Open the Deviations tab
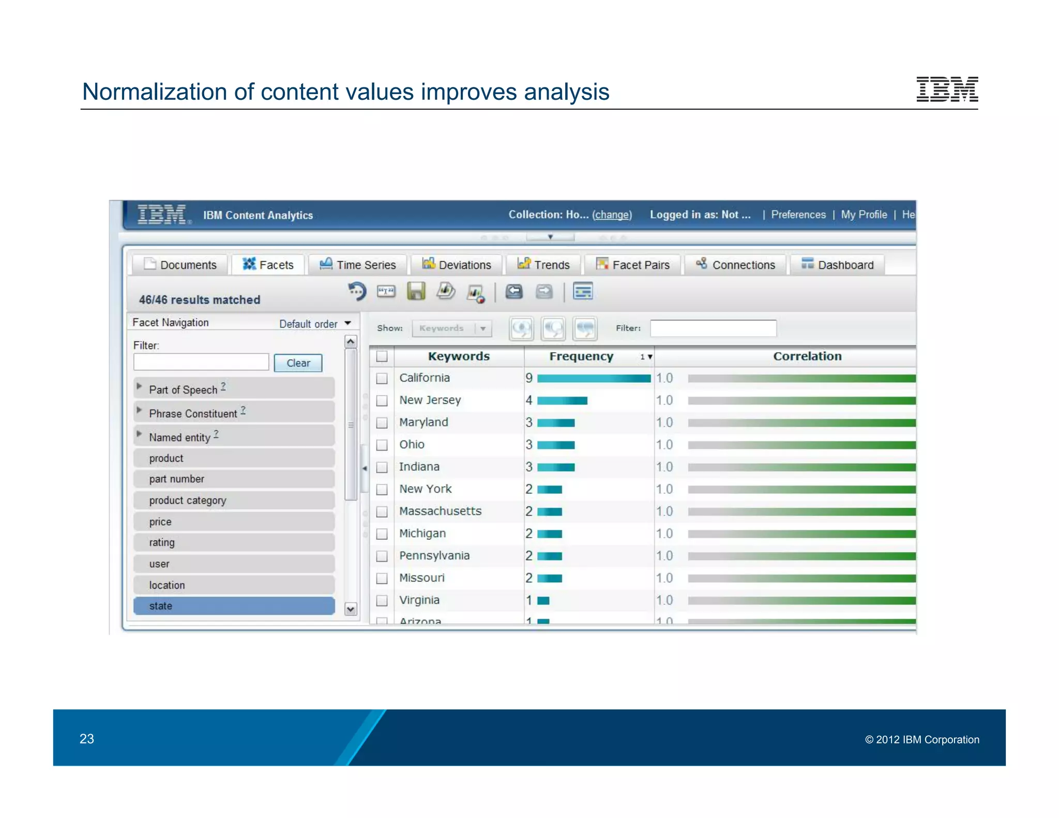 456,265
